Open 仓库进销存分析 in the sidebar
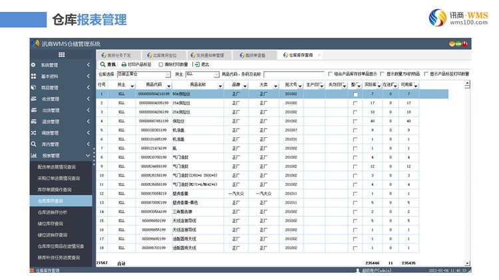 [53, 212]
